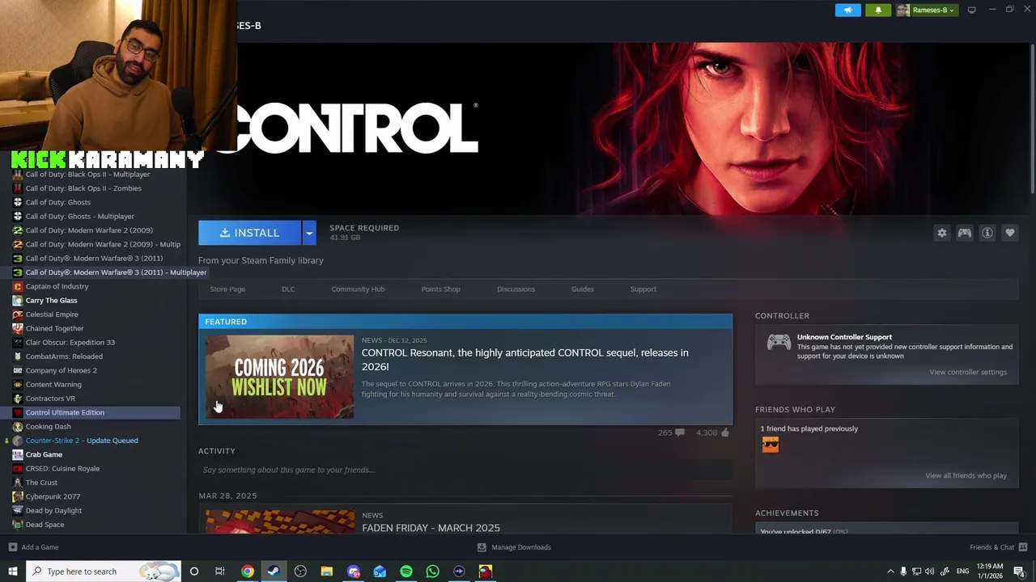Select Captain of Industry in library
The width and height of the screenshot is (1036, 582).
coord(57,286)
